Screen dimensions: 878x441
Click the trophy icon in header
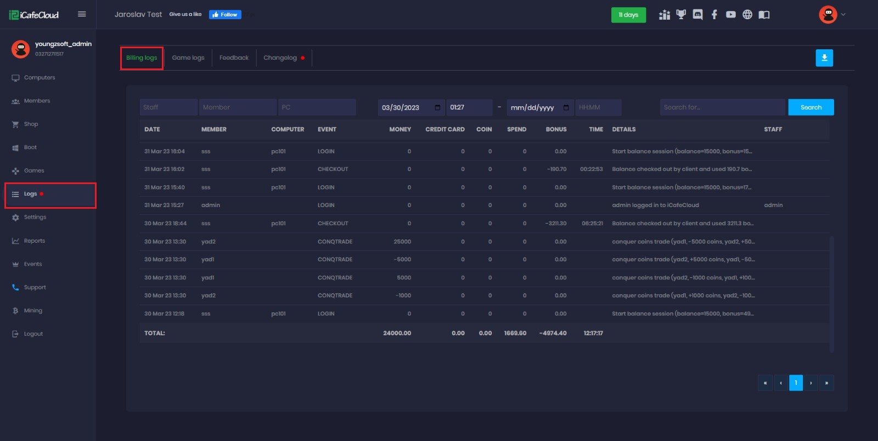pos(681,15)
